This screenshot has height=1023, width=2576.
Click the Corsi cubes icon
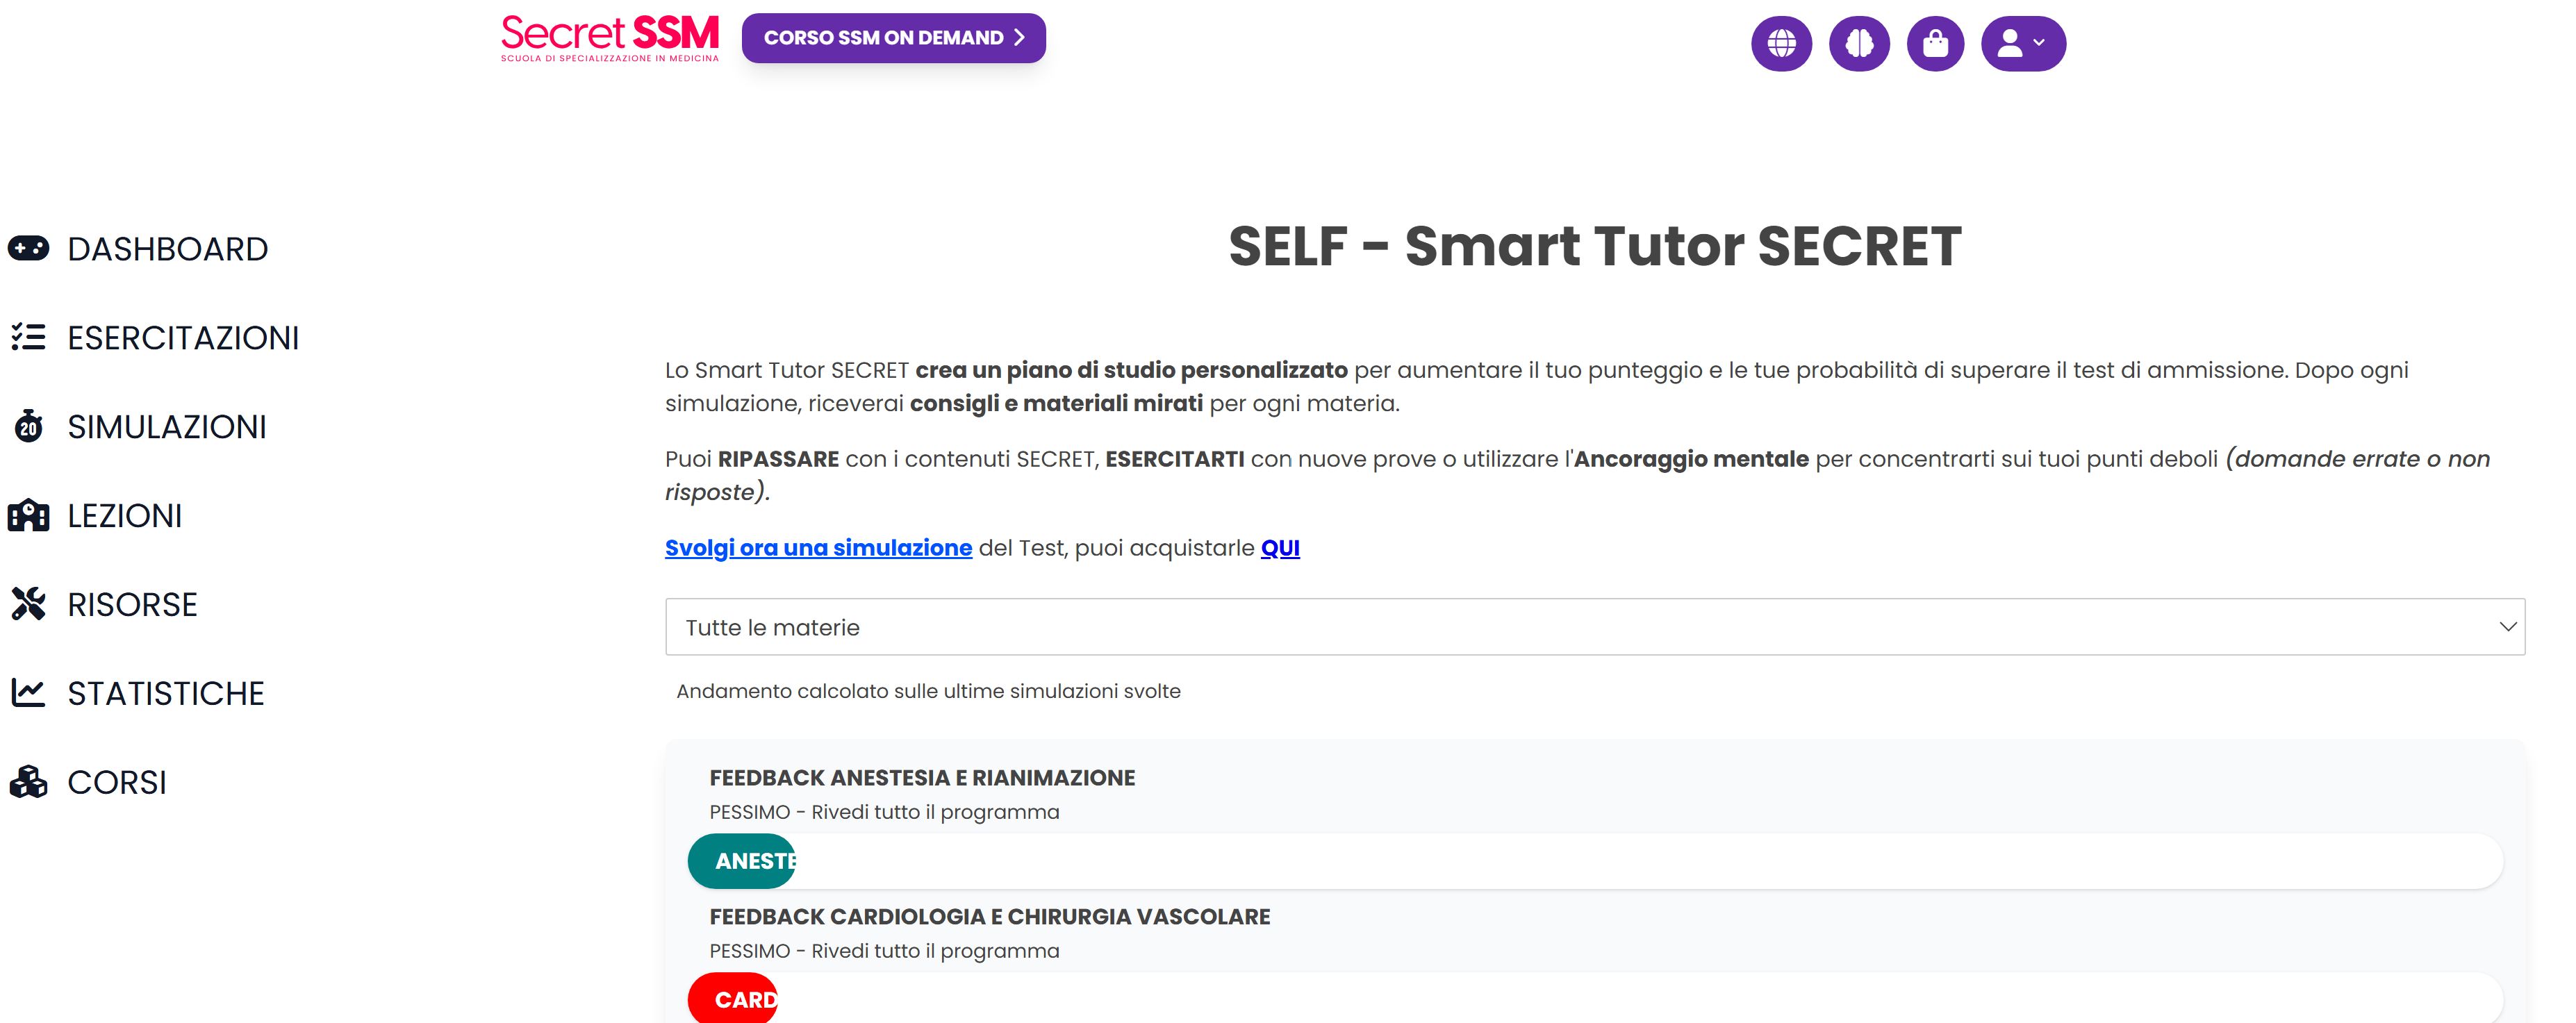click(28, 781)
